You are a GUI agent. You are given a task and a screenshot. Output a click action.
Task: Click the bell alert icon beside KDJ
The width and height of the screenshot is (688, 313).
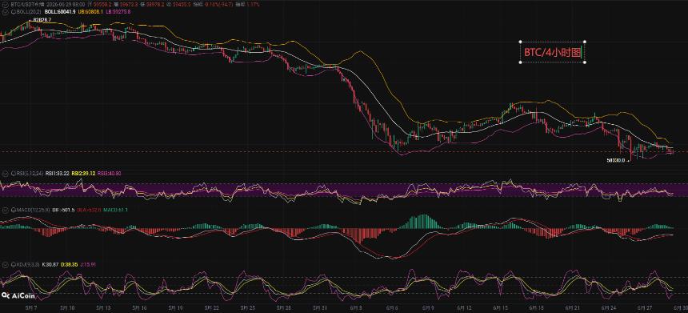point(14,265)
